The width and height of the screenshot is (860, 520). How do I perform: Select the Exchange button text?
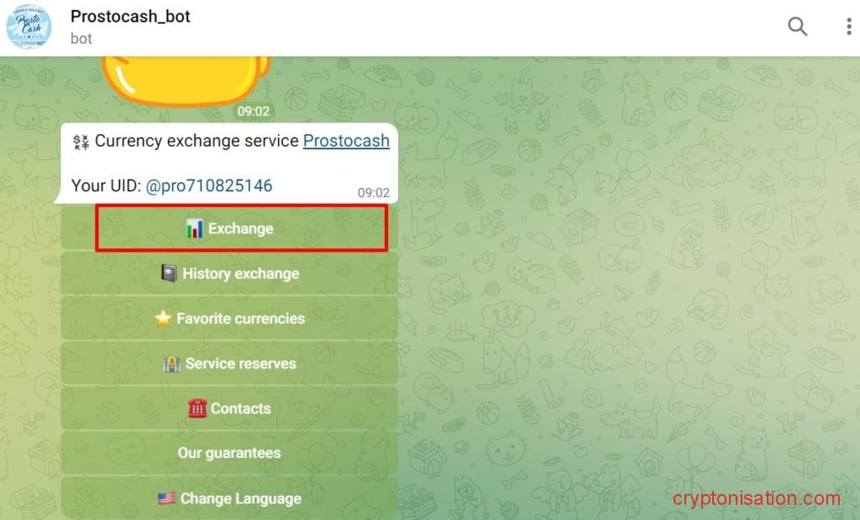241,228
